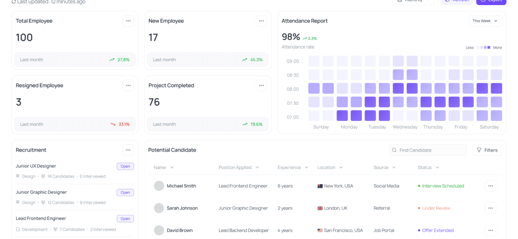Open New Employee card more options
Image resolution: width=518 pixels, height=239 pixels.
[x=261, y=21]
